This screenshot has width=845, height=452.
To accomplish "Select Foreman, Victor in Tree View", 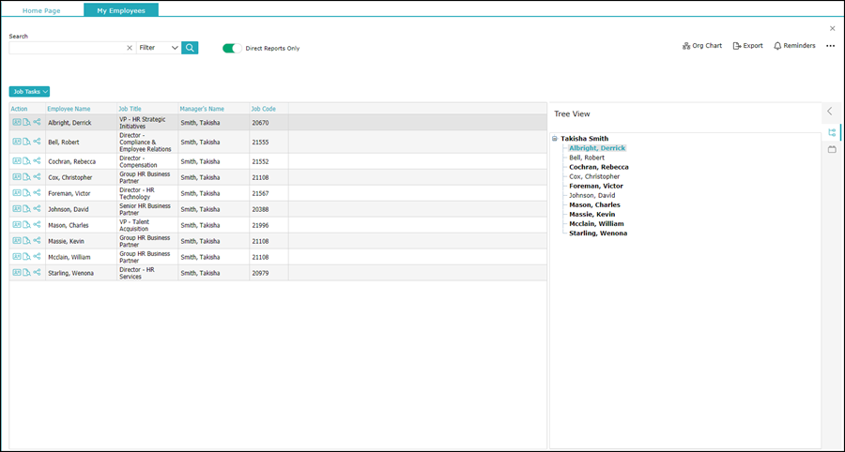I will coord(595,186).
